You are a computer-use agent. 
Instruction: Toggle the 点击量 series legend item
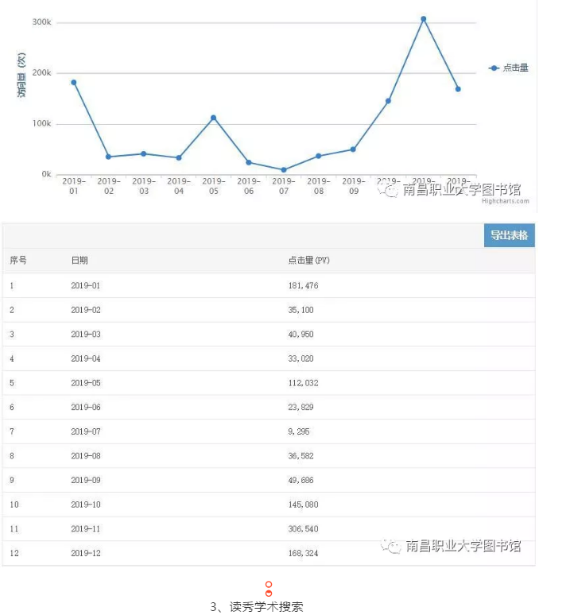[509, 68]
